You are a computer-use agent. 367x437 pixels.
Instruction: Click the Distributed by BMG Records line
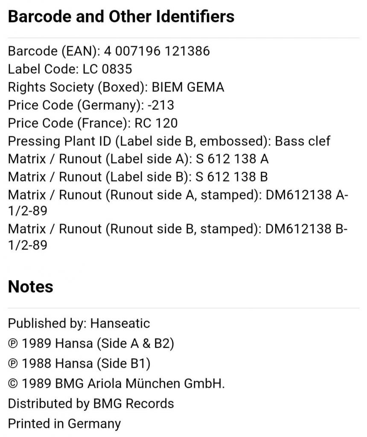(x=91, y=404)
